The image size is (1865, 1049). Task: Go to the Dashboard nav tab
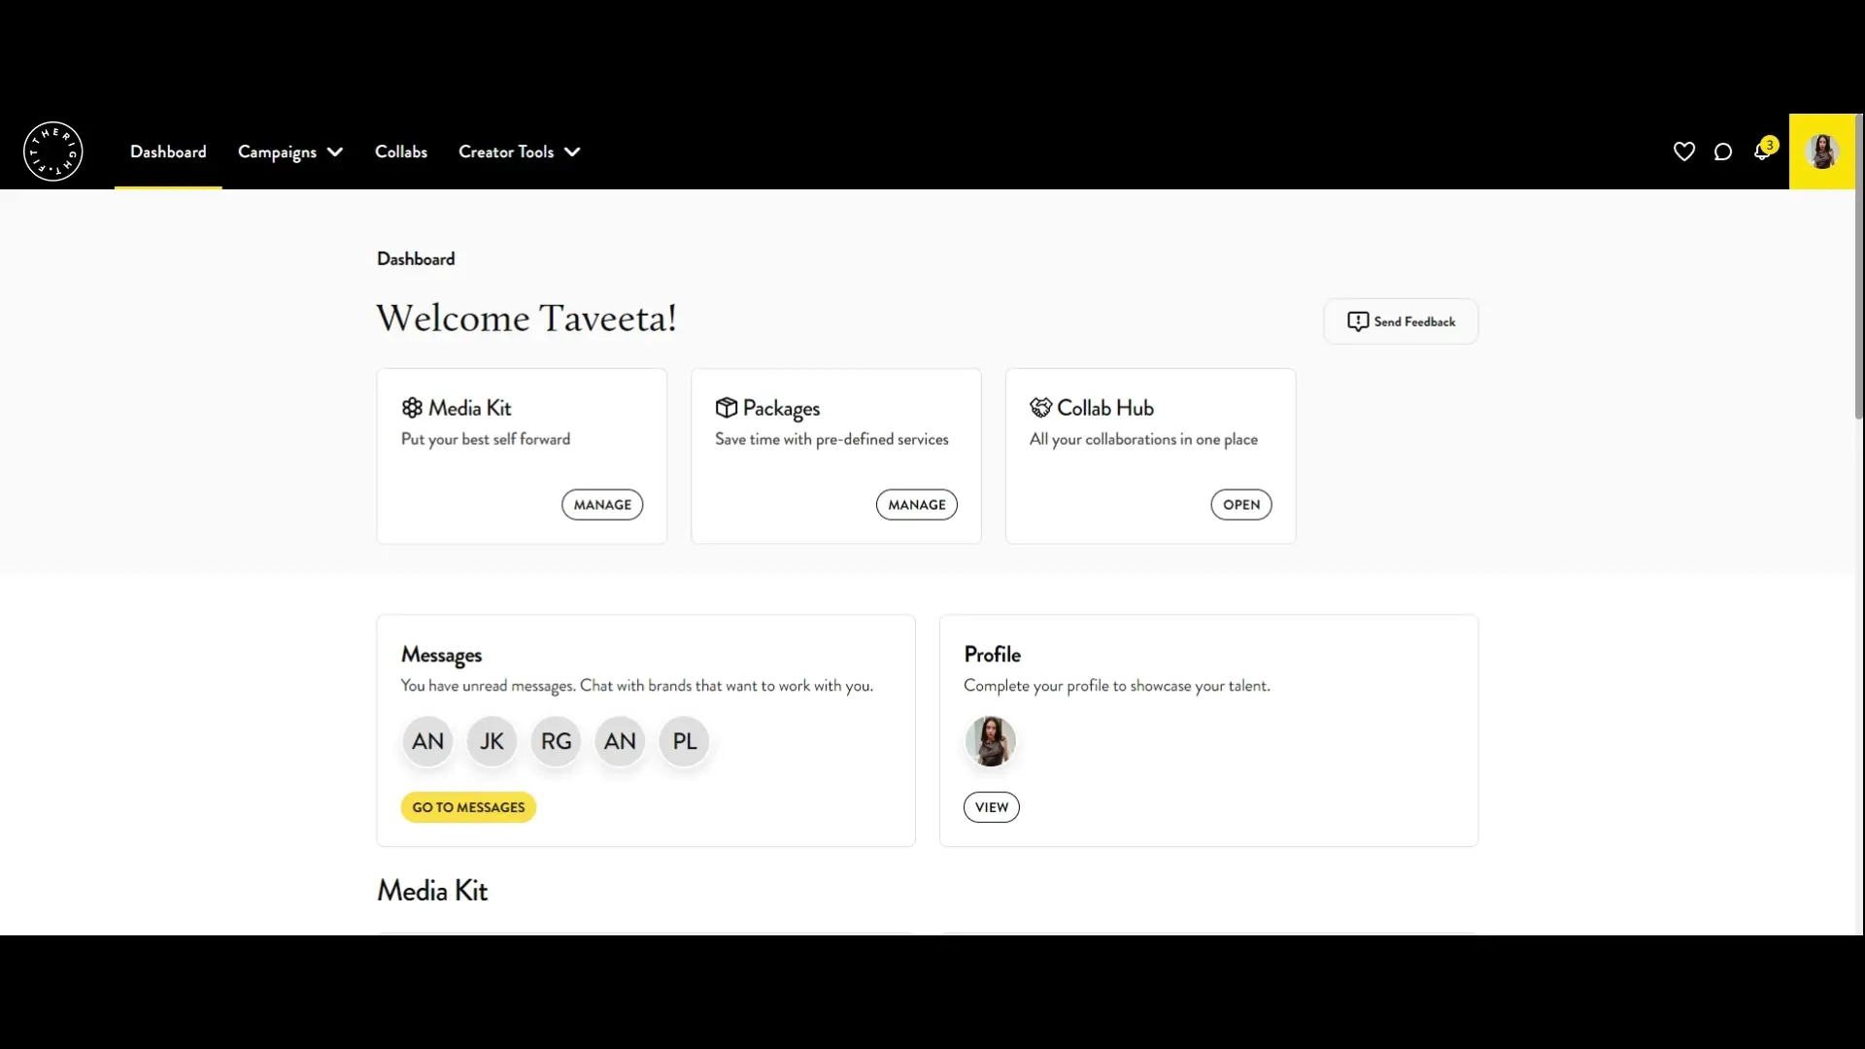[168, 152]
